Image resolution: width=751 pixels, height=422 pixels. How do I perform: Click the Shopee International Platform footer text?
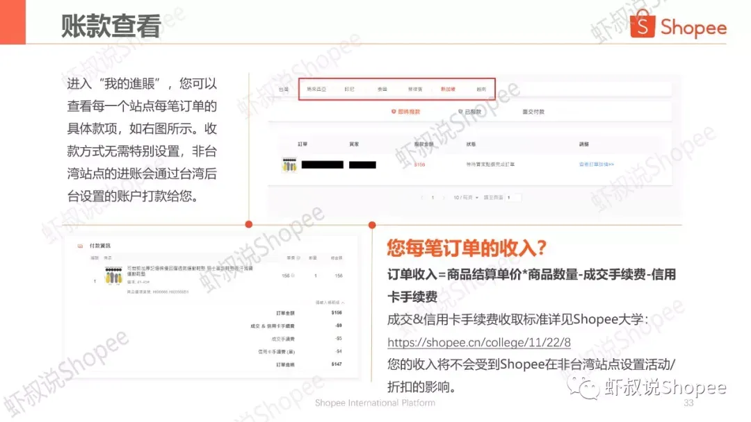375,403
